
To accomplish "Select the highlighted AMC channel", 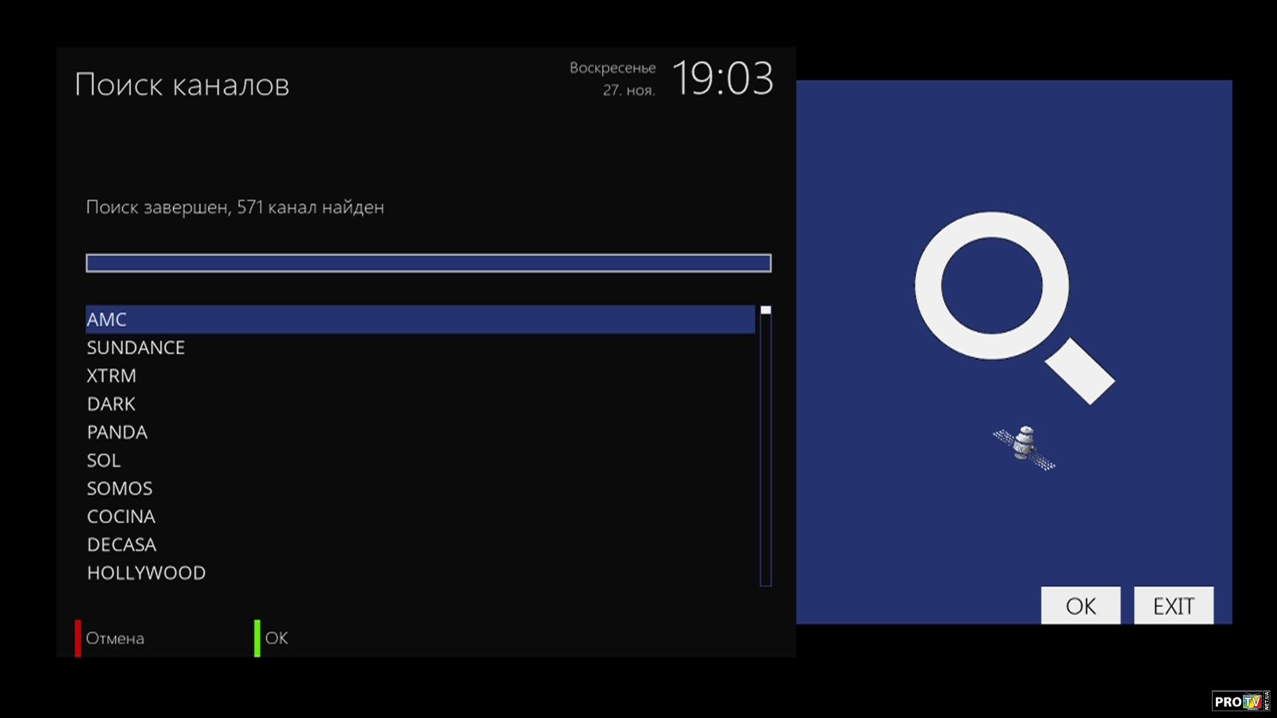I will coord(420,319).
